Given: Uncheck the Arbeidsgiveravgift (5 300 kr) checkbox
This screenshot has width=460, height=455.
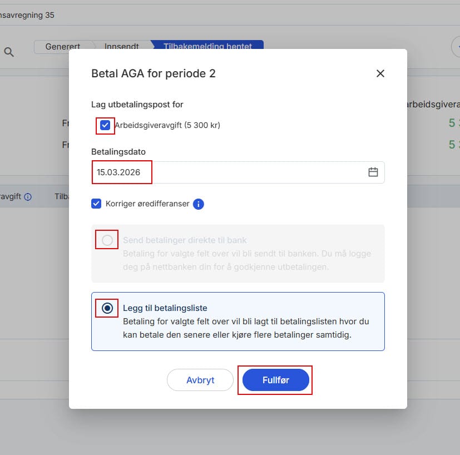Looking at the screenshot, I should (105, 125).
